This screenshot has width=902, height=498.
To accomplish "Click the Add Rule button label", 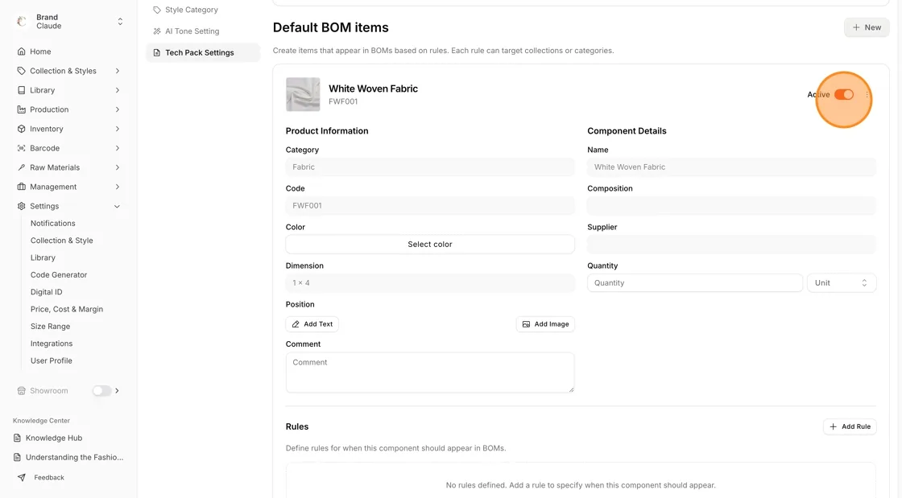I will point(856,426).
